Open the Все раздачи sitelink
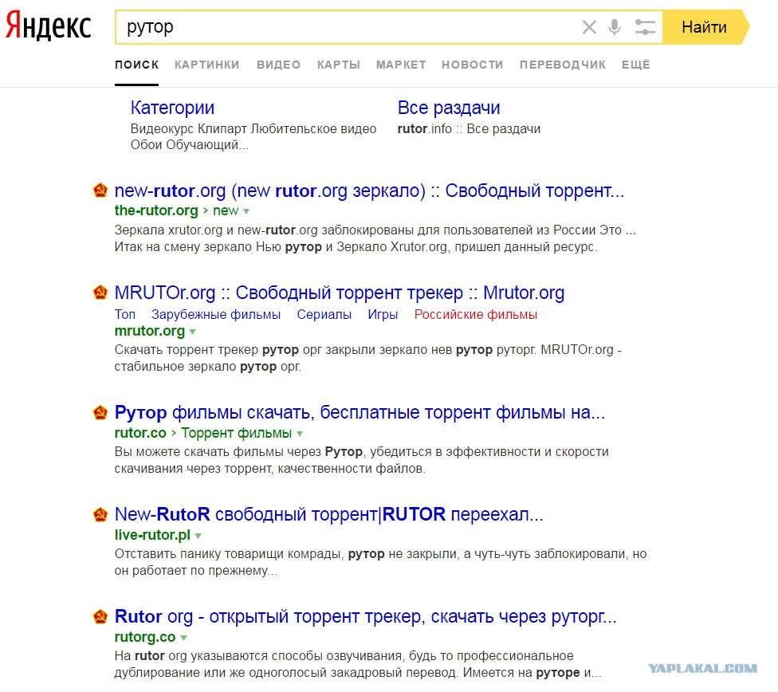Image resolution: width=778 pixels, height=692 pixels. tap(449, 108)
